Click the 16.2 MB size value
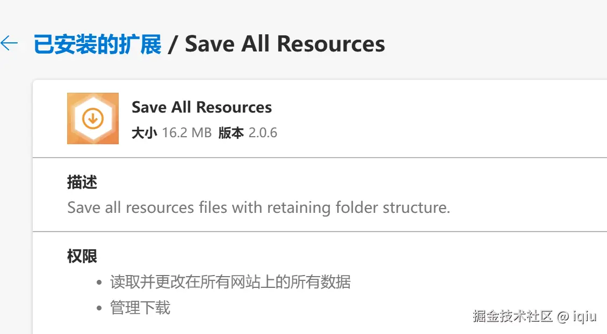Viewport: 607px width, 334px height. click(187, 132)
